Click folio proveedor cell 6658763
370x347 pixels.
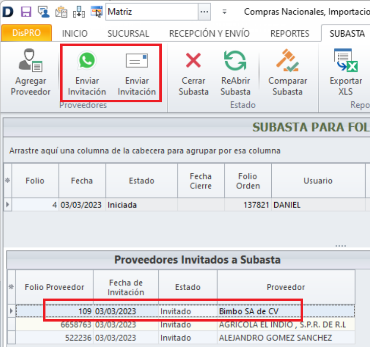click(x=54, y=324)
